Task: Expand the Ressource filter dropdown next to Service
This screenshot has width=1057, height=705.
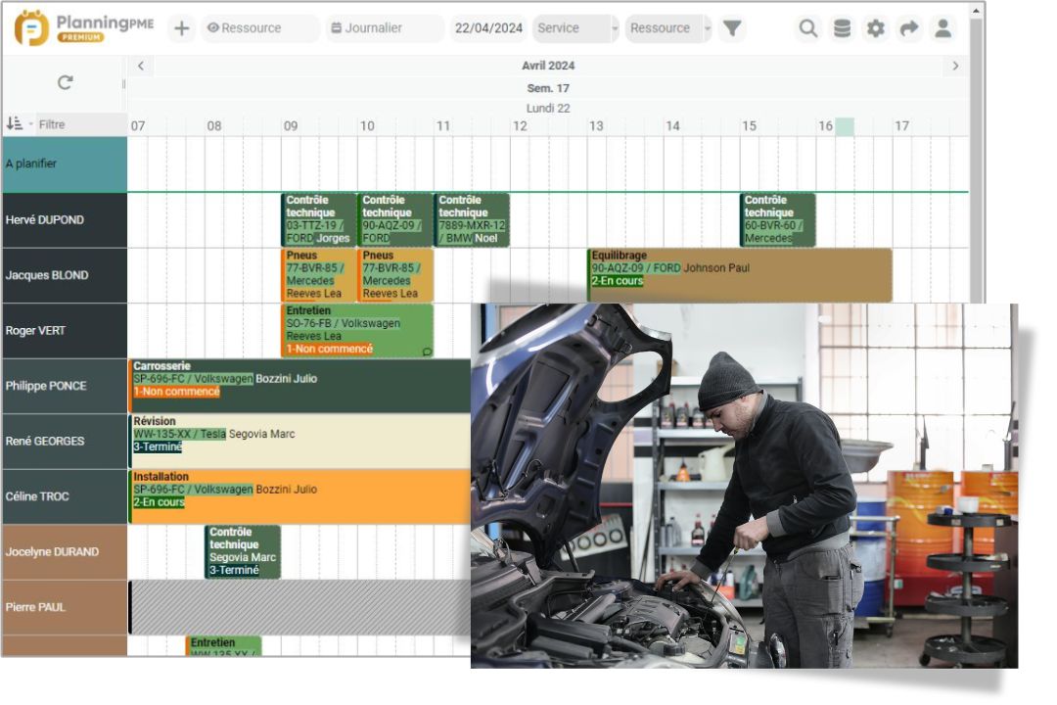Action: pyautogui.click(x=668, y=28)
